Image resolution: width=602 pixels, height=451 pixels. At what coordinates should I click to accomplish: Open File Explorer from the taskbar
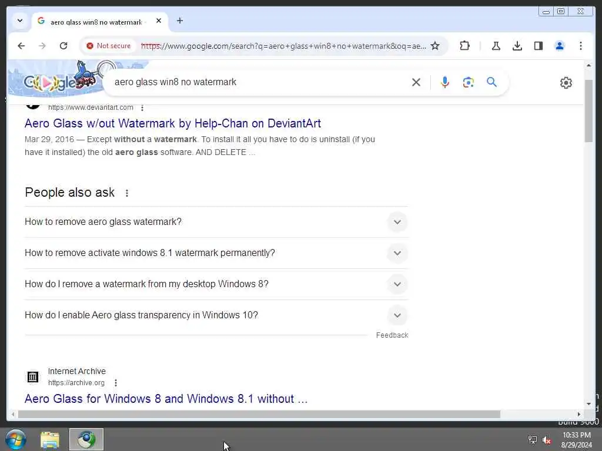[x=50, y=439]
